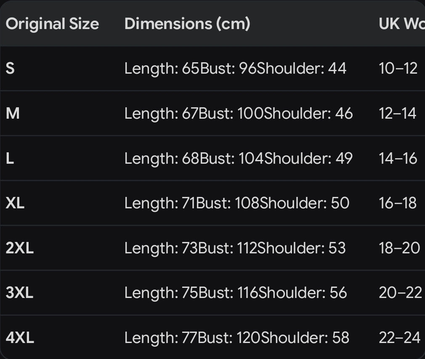Select the 3XL size cell
The height and width of the screenshot is (359, 425).
(x=19, y=293)
